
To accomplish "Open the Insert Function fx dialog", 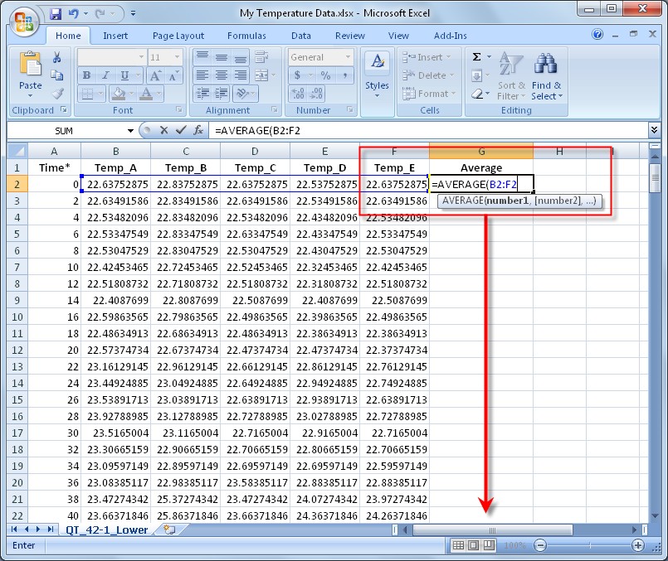I will 198,130.
